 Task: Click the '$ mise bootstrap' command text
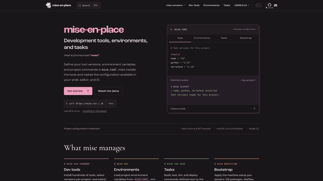point(226,164)
